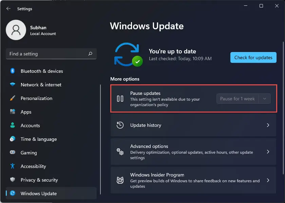Open Windows Insider Program via chevron
Viewport: 285px width, 203px height.
pos(268,180)
